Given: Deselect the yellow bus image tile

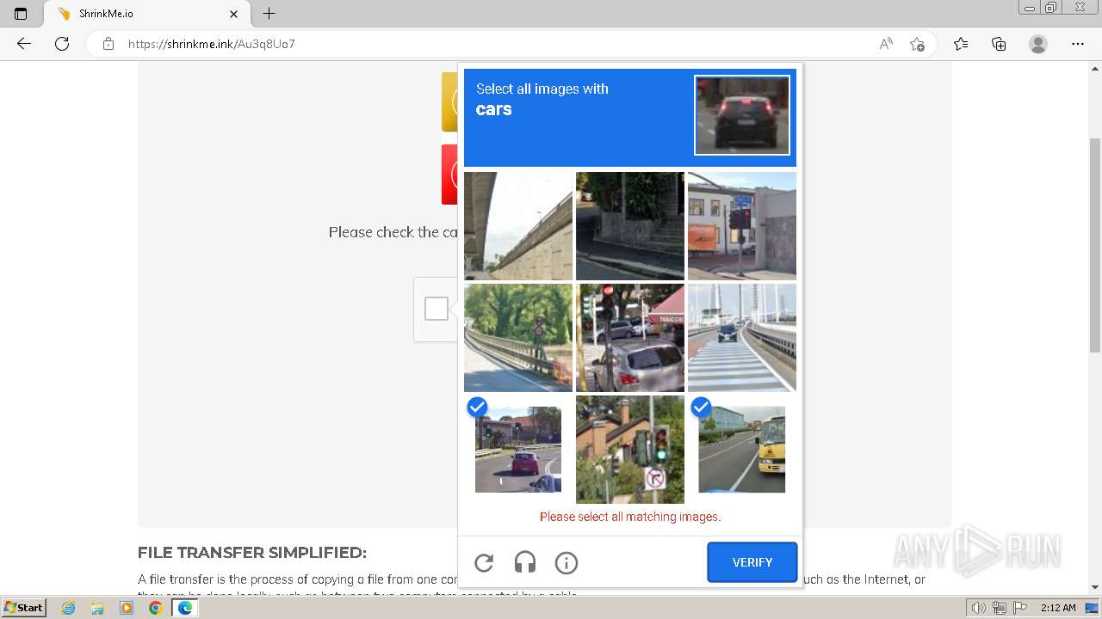Looking at the screenshot, I should point(742,450).
